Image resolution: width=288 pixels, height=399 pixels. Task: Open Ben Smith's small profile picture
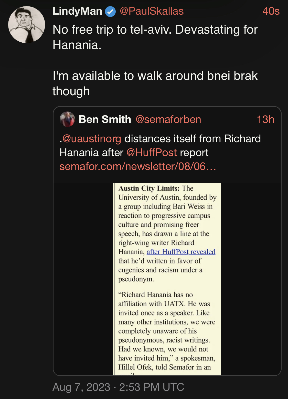click(x=67, y=119)
